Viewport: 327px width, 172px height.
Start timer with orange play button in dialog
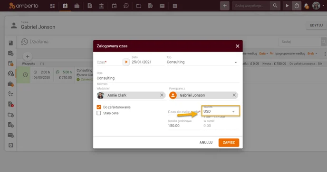coord(126,62)
